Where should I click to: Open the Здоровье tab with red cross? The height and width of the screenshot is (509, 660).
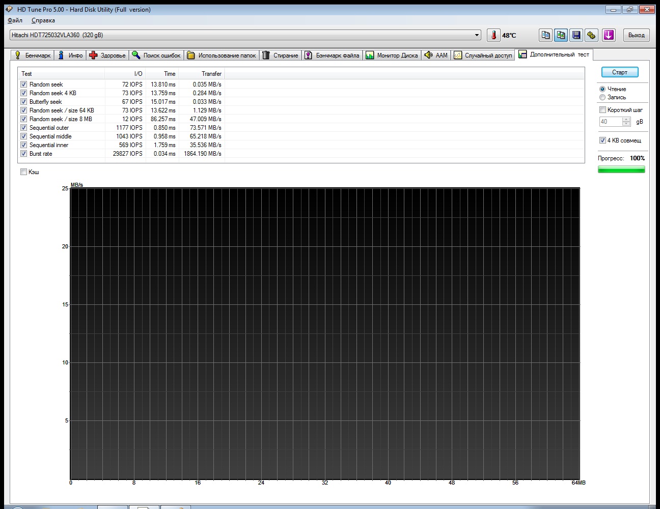point(107,55)
